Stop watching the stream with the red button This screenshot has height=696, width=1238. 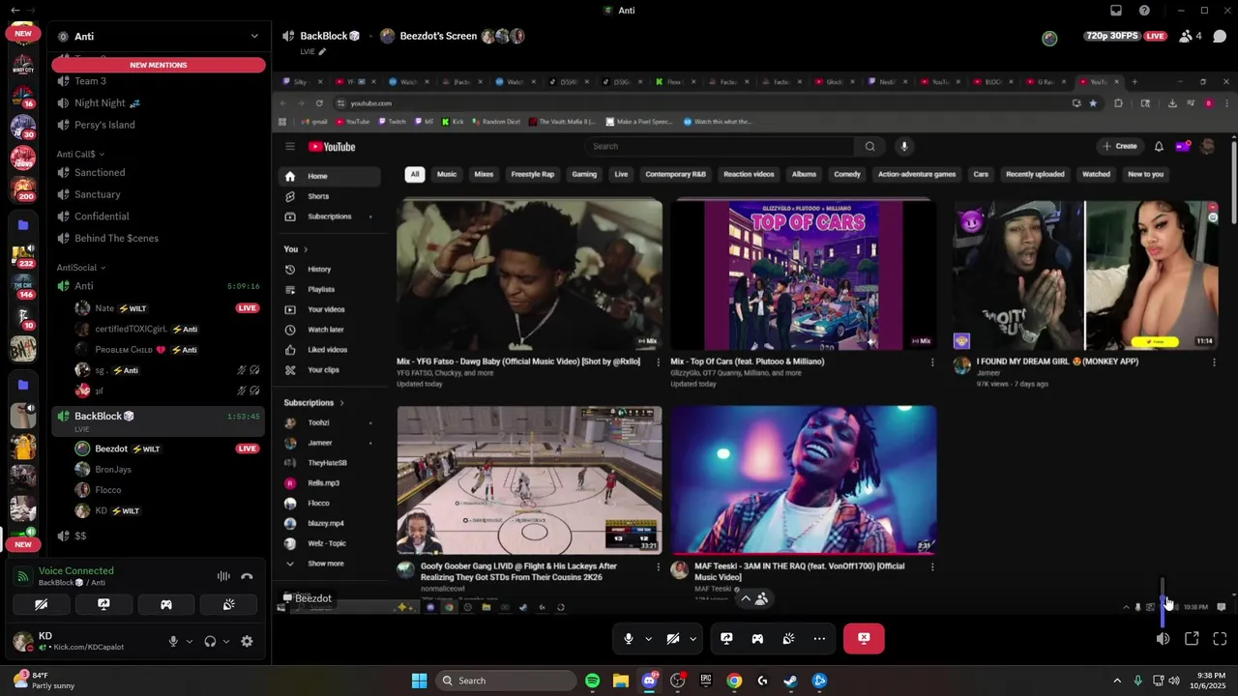[x=864, y=638]
